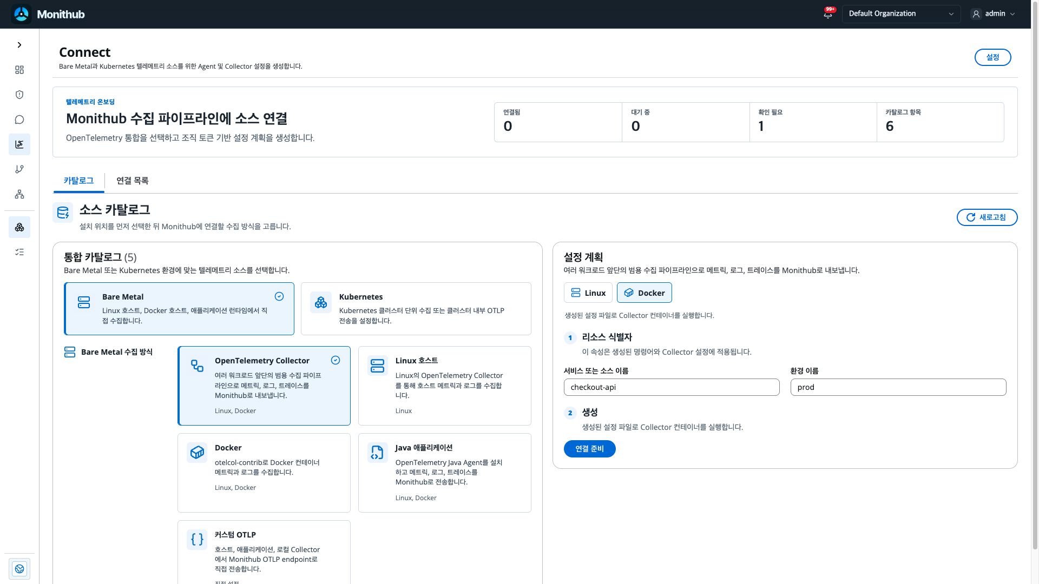
Task: Choose the Linux platform in 설정 계획
Action: [x=588, y=293]
